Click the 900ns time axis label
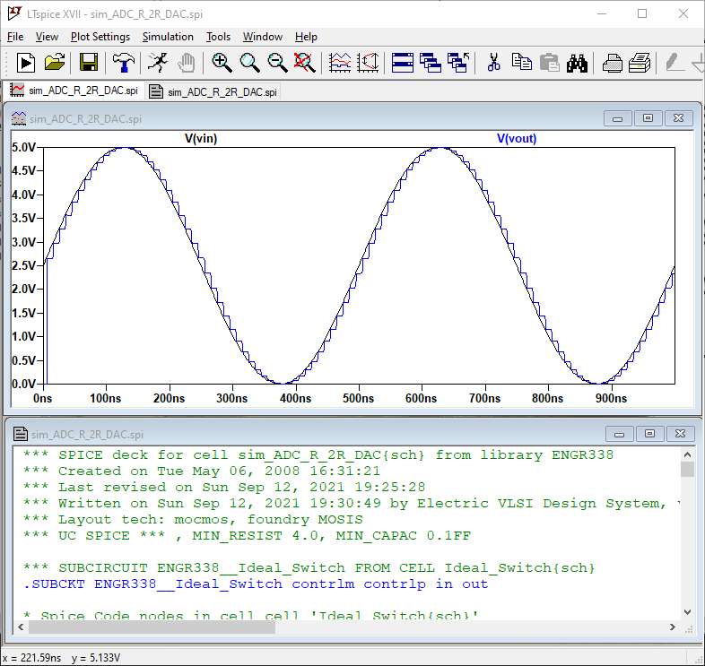The height and width of the screenshot is (666, 705). 611,398
